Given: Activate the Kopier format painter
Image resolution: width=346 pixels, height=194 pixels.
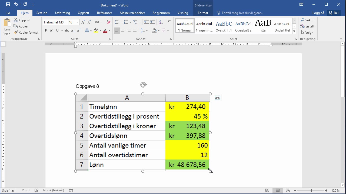Looking at the screenshot, I should (26, 33).
